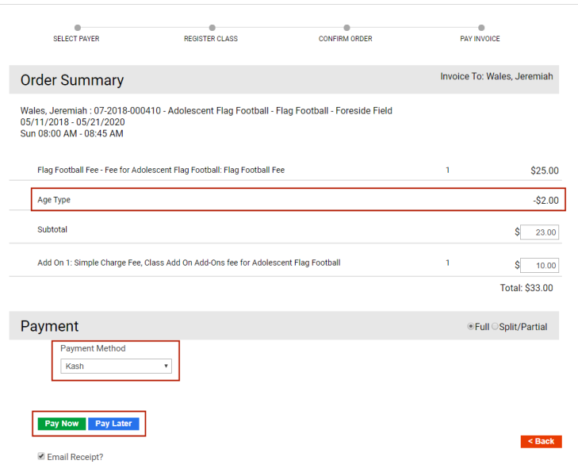The height and width of the screenshot is (472, 578).
Task: Click the Subtotal amount field showing 23.00
Action: coord(539,232)
